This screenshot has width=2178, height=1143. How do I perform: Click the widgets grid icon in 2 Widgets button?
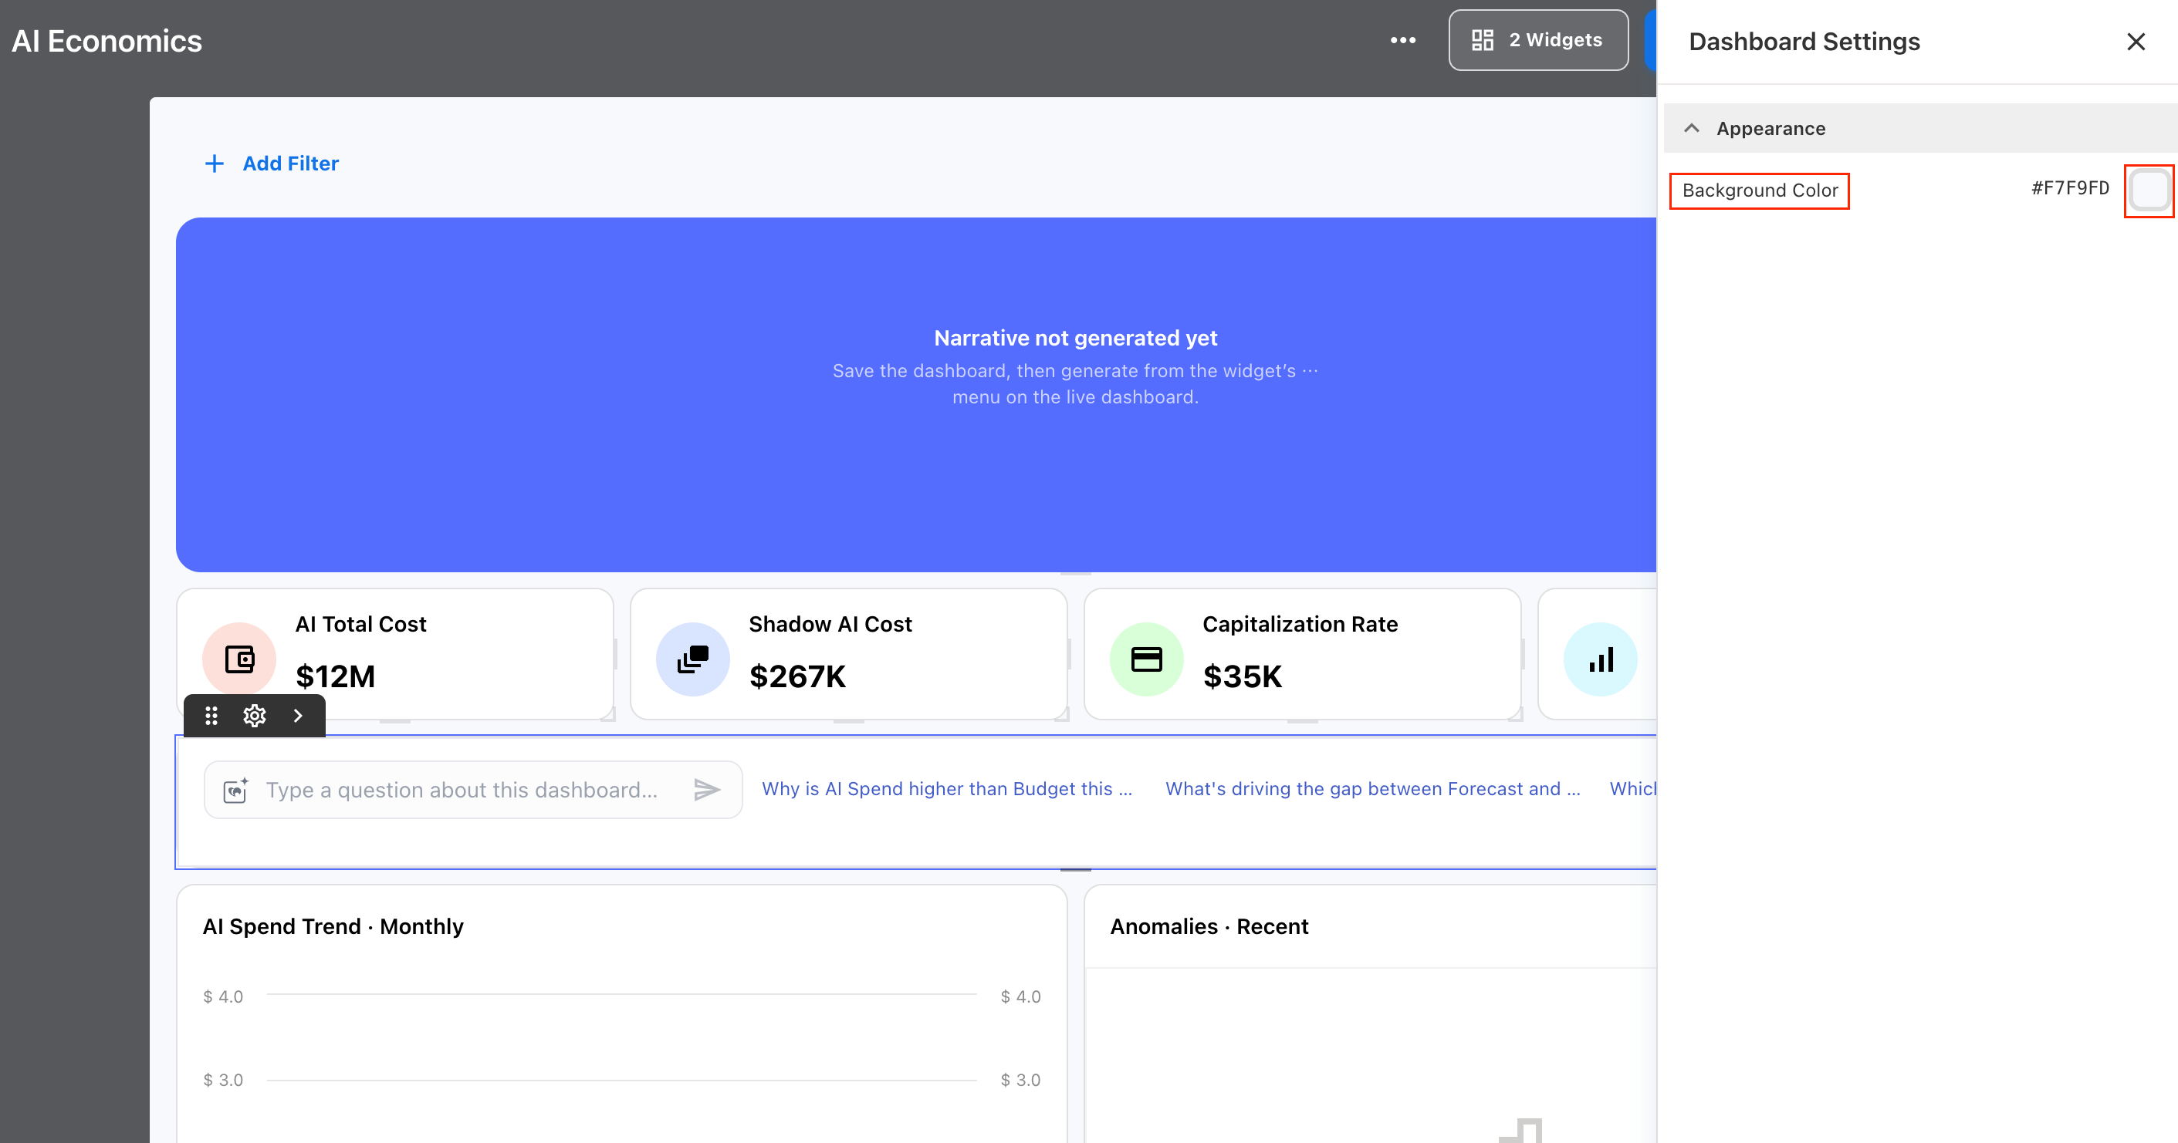pos(1482,39)
